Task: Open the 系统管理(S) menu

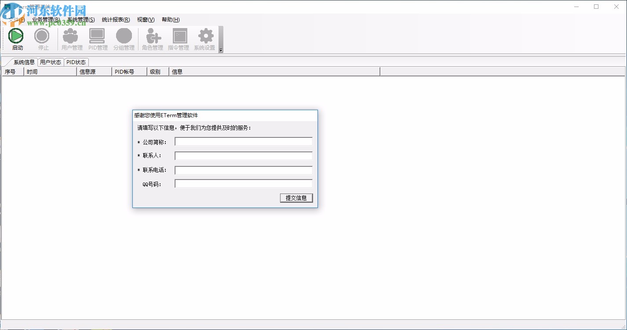Action: [x=81, y=19]
